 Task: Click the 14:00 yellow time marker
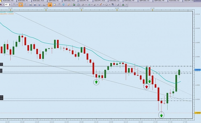46,10
